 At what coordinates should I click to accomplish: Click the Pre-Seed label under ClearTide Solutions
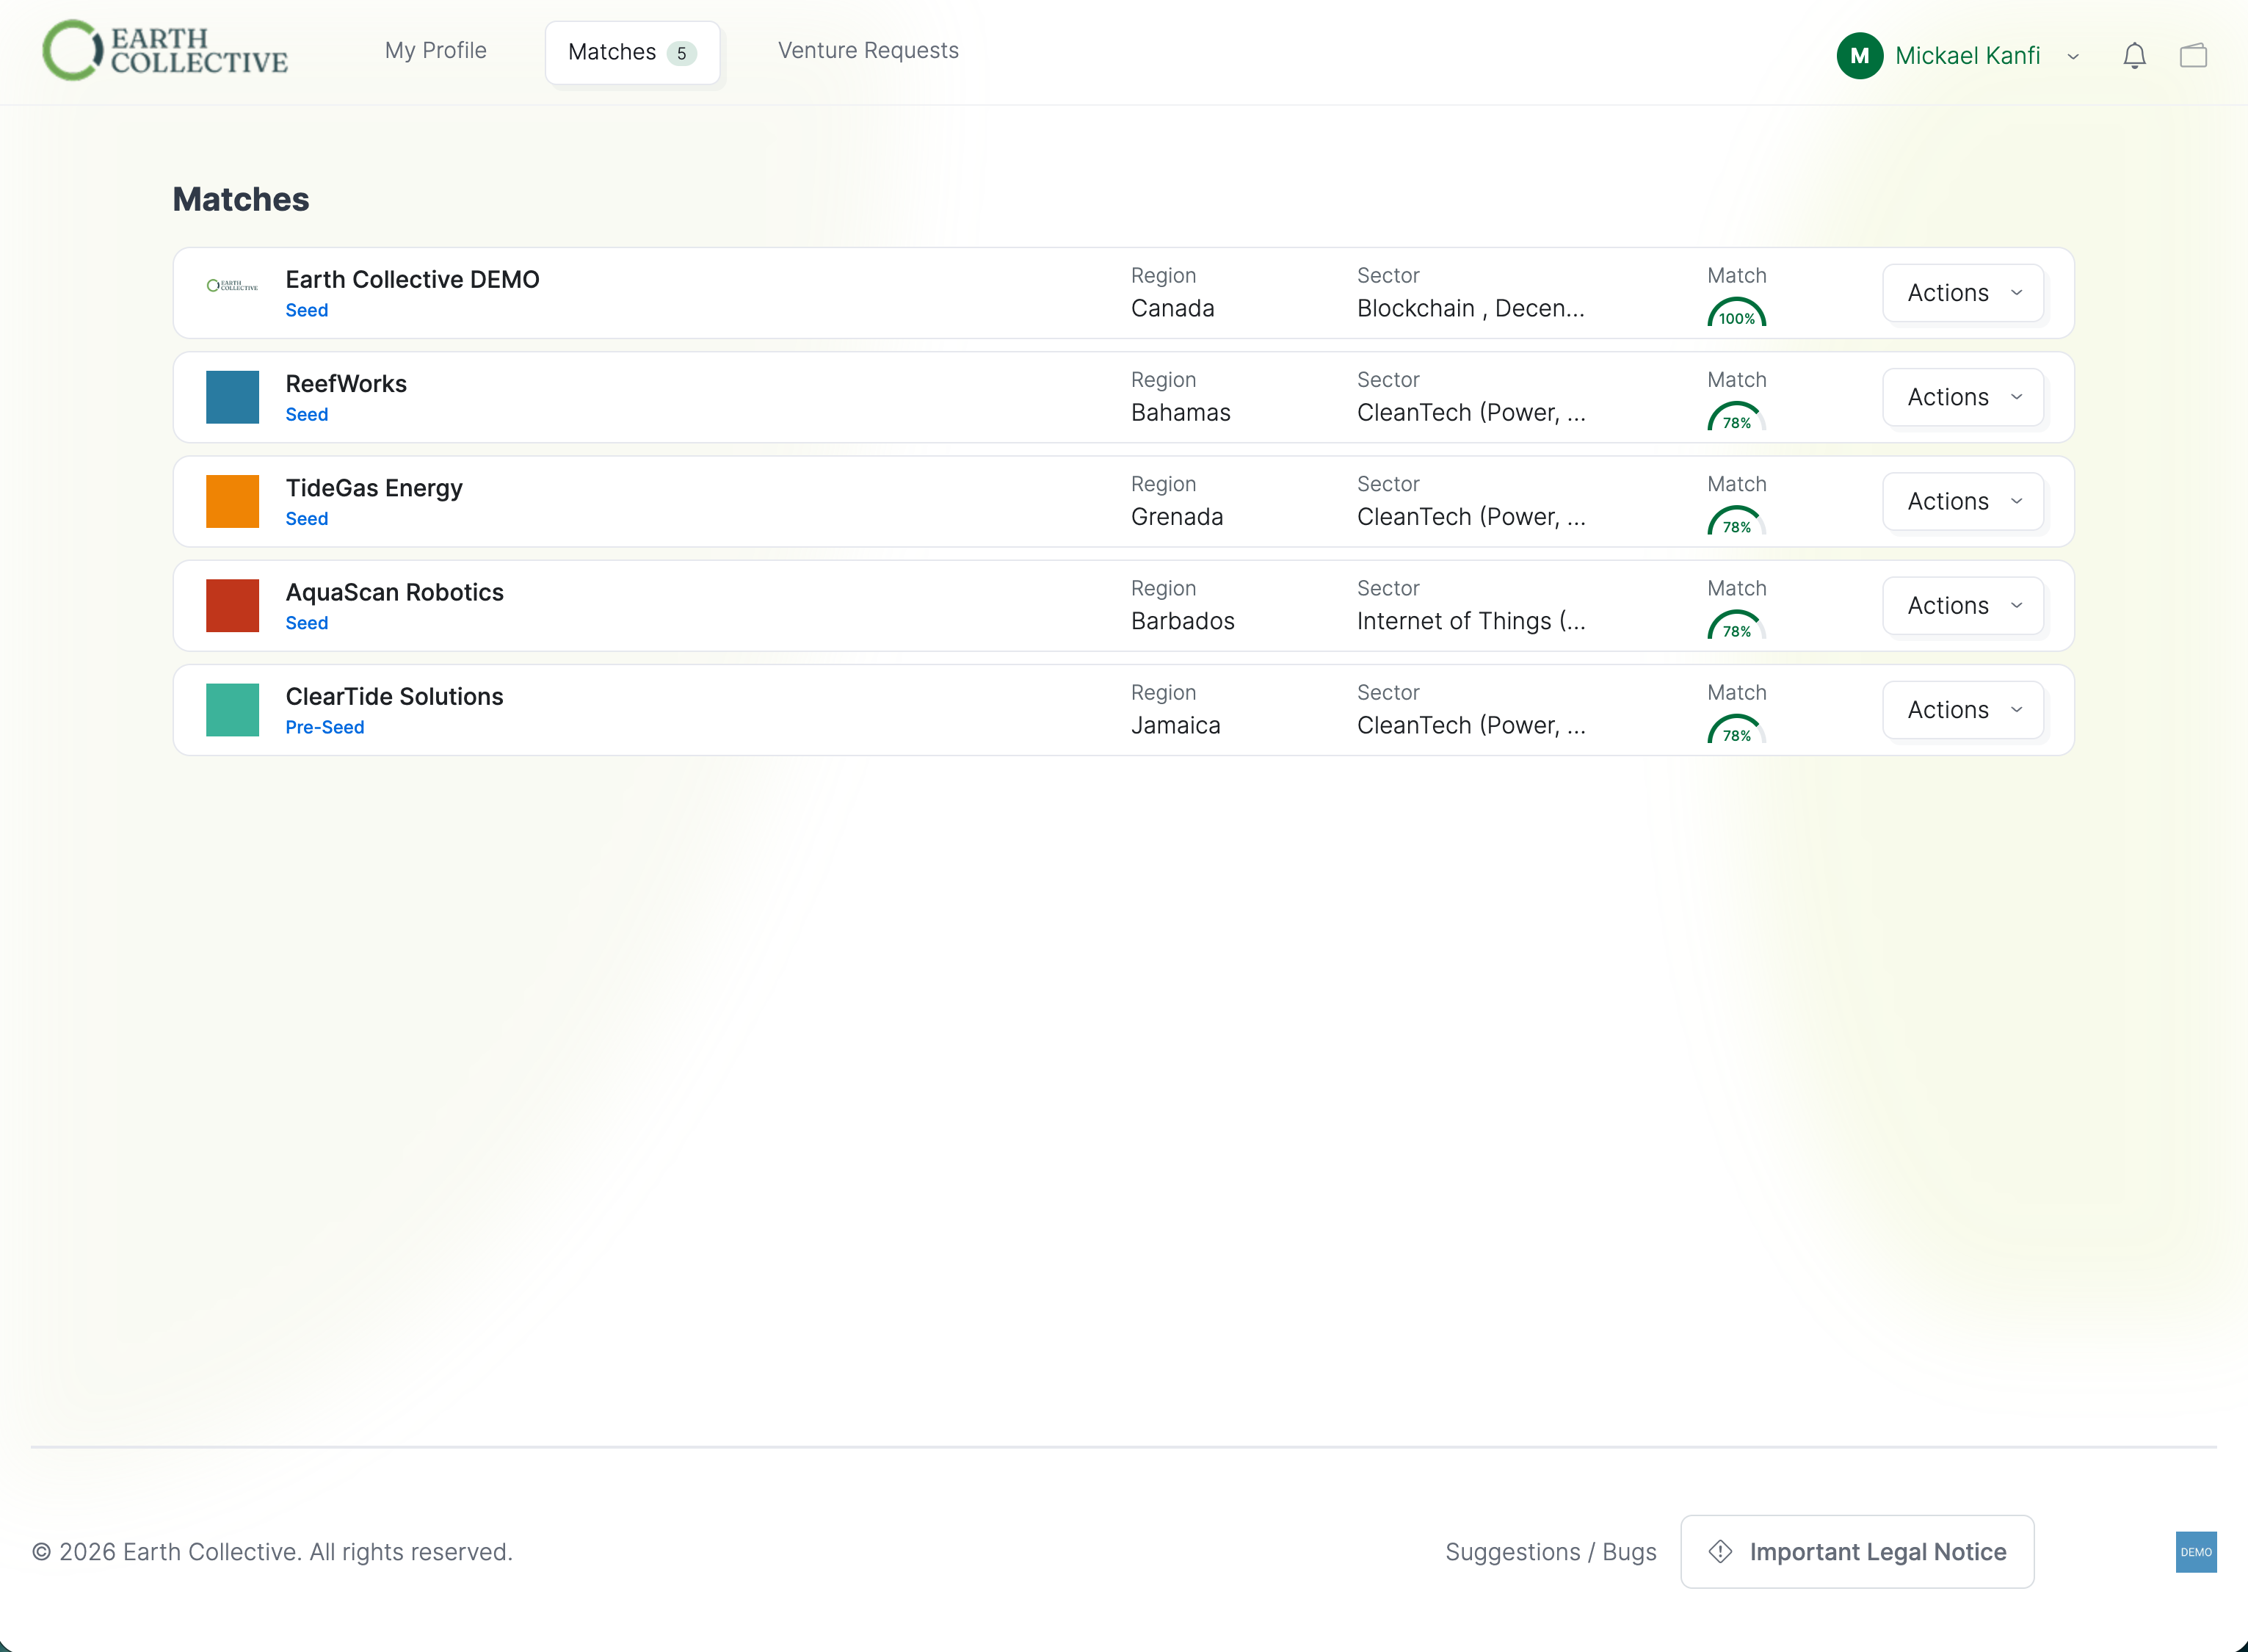coord(324,728)
